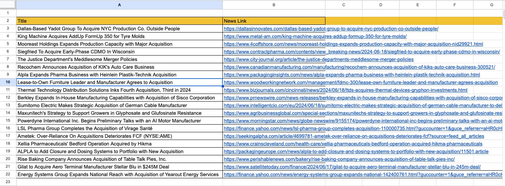Open the intelligentcio.com Sumitomo Electric link
This screenshot has height=186, width=505.
click(x=363, y=105)
